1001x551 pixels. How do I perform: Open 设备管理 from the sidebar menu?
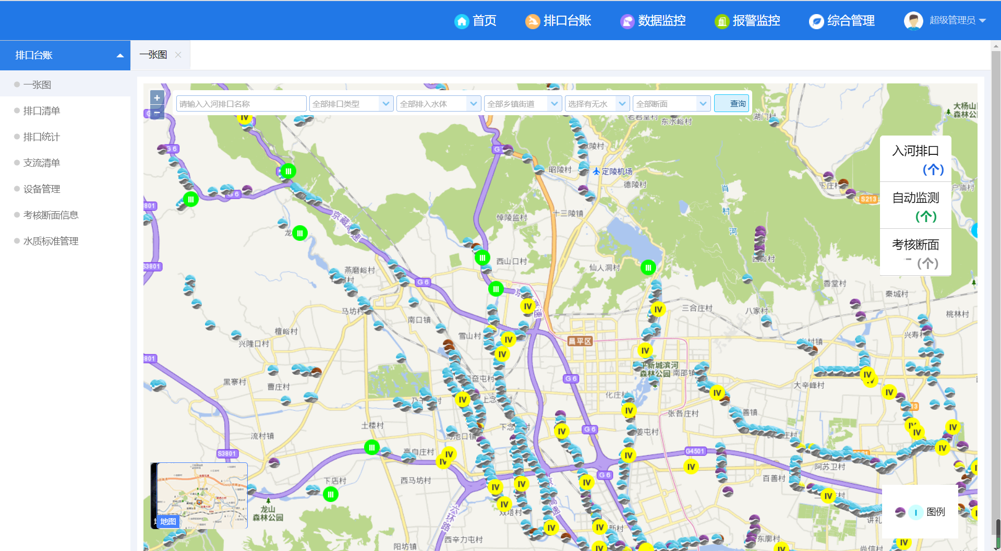pyautogui.click(x=42, y=189)
